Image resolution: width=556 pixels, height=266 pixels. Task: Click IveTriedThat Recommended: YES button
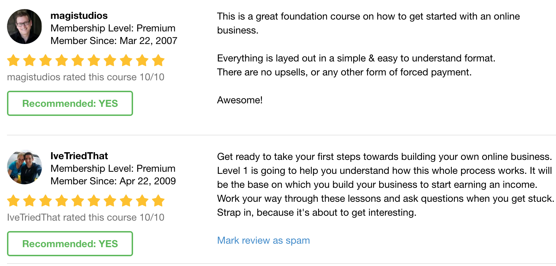[70, 244]
